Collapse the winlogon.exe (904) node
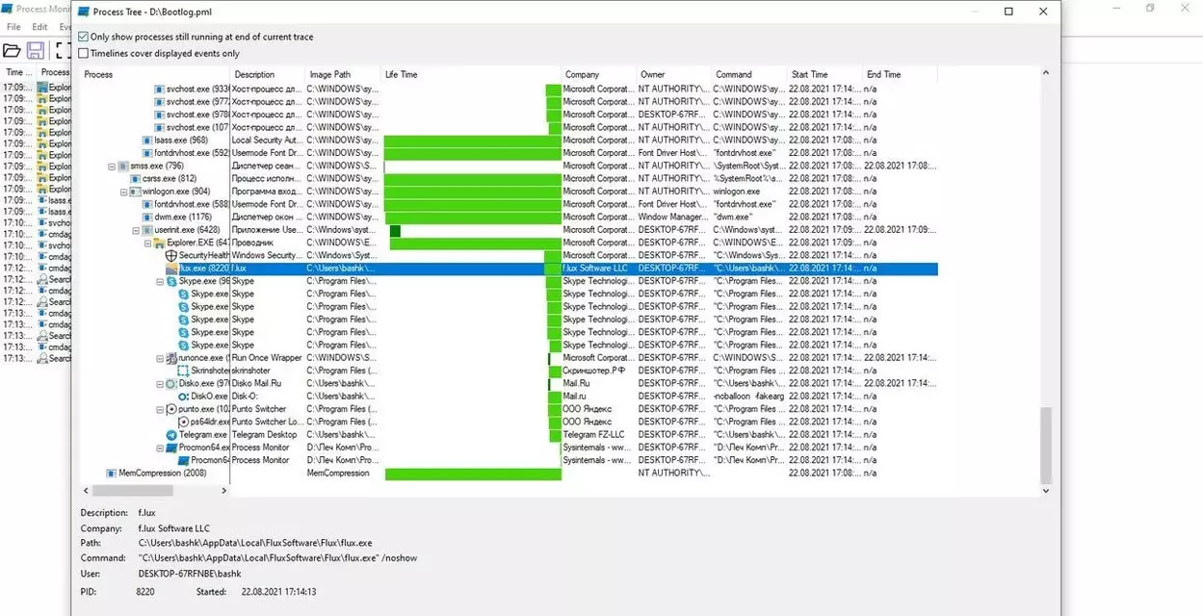1203x616 pixels. [x=123, y=192]
